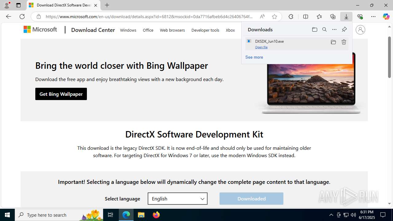Open the browser profile icon

point(7,5)
